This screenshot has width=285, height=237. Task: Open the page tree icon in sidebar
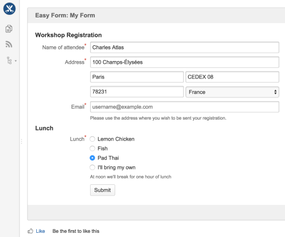tap(9, 61)
